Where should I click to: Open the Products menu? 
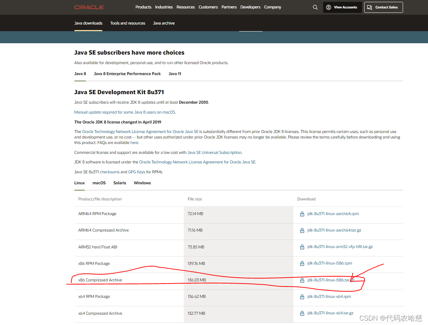tap(143, 7)
